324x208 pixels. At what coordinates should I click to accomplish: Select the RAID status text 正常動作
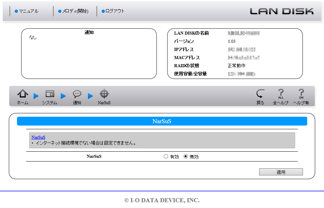pyautogui.click(x=237, y=65)
